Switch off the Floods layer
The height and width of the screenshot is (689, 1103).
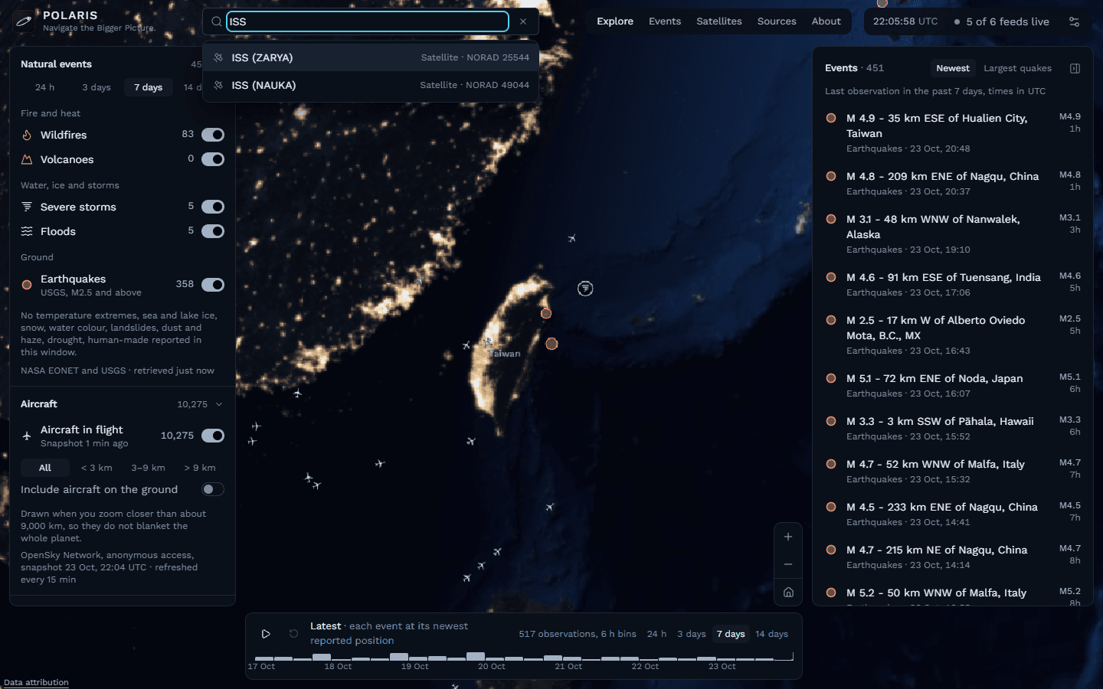pyautogui.click(x=213, y=231)
